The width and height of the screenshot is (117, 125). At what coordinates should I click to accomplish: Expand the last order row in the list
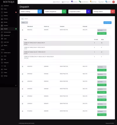(x=23, y=111)
